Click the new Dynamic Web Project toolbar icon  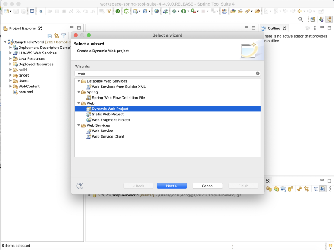coord(135,11)
